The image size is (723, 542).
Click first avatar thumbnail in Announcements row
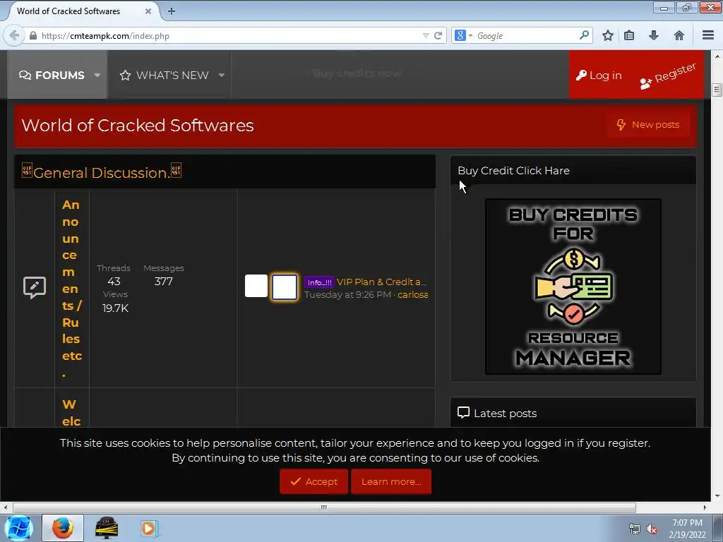256,287
